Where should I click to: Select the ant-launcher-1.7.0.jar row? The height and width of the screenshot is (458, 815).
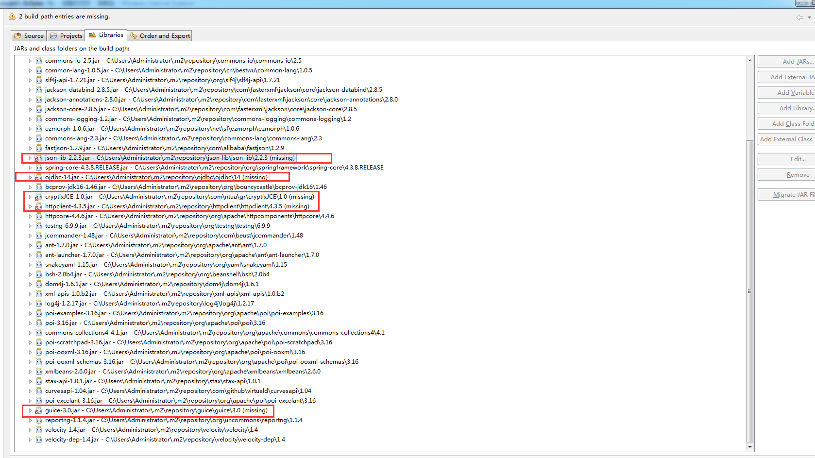point(182,255)
